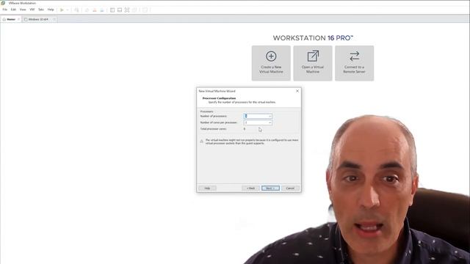Click Cancel in the wizard
The image size is (470, 264).
290,188
